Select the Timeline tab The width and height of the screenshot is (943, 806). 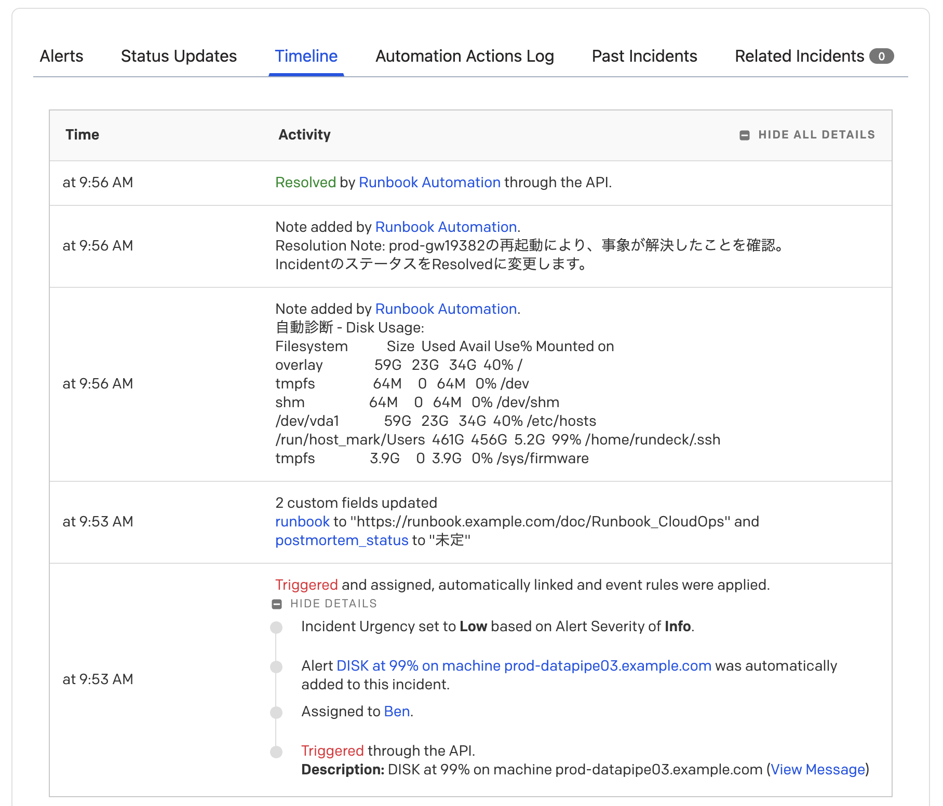point(306,56)
